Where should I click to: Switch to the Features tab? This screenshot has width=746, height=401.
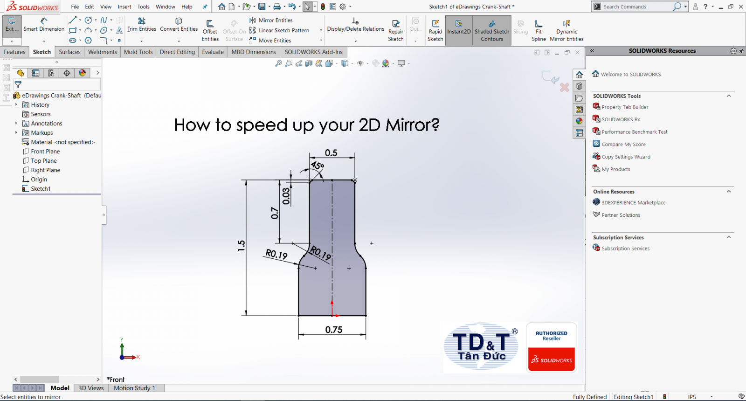(14, 52)
